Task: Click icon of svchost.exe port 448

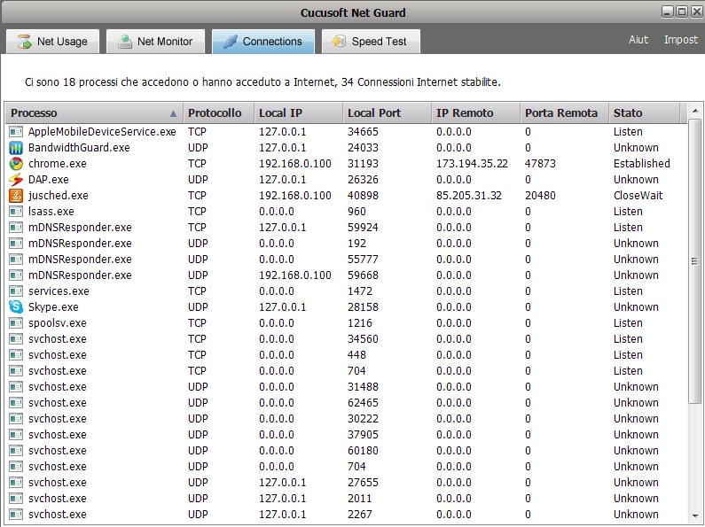Action: tap(16, 354)
